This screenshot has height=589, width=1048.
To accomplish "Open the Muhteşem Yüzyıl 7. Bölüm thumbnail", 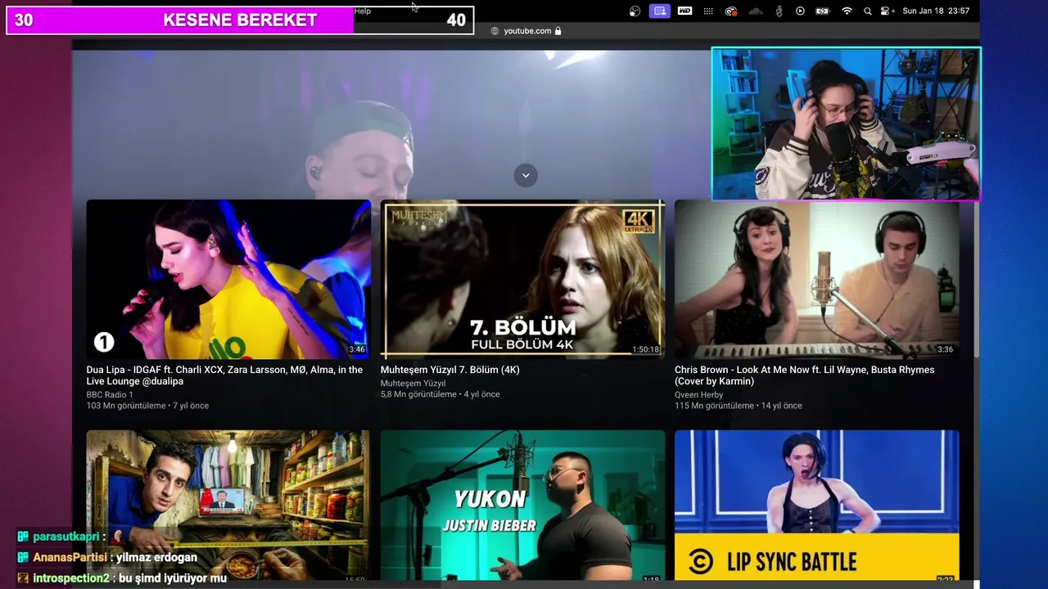I will click(x=522, y=279).
